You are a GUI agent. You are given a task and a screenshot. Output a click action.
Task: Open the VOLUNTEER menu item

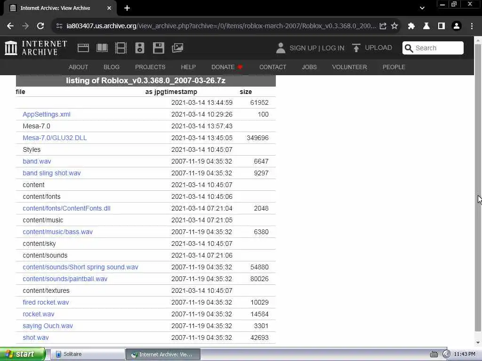[349, 67]
